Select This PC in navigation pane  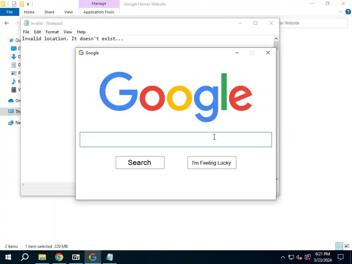[11, 112]
